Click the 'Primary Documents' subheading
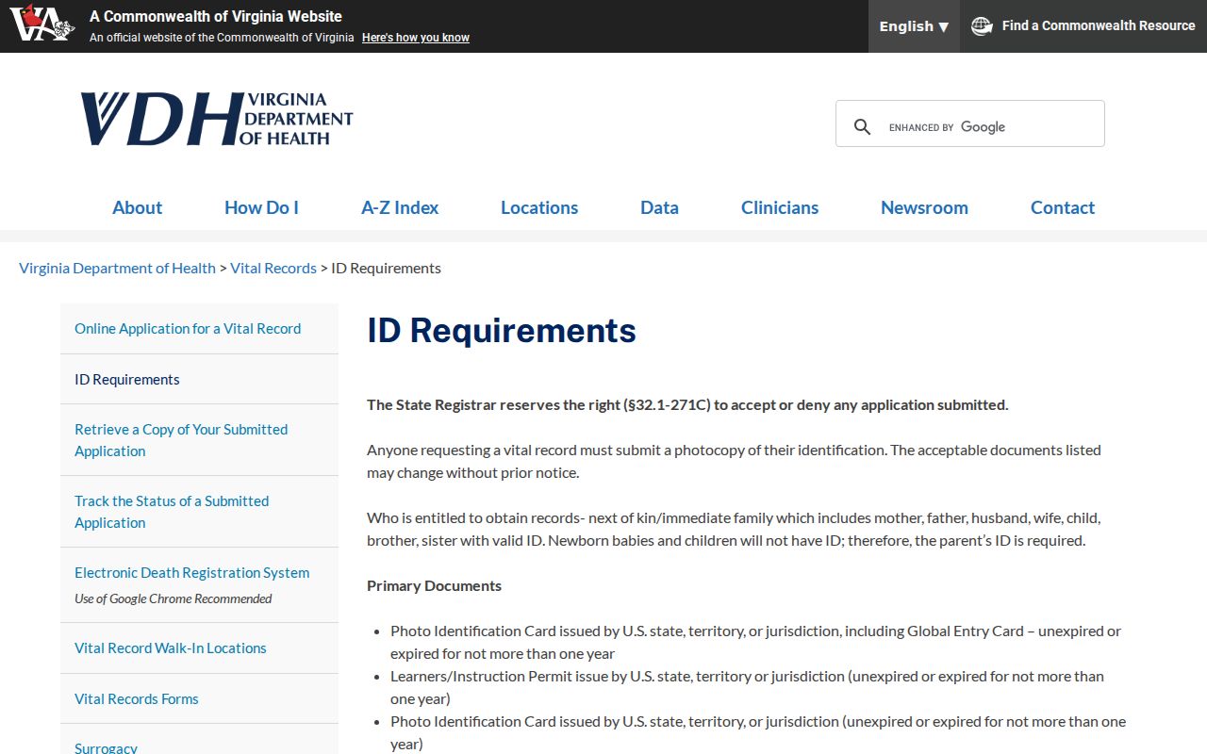This screenshot has width=1207, height=754. point(434,585)
